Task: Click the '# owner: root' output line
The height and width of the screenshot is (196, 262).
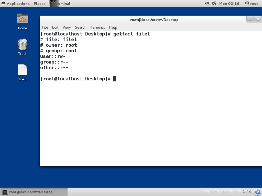Action: point(59,45)
